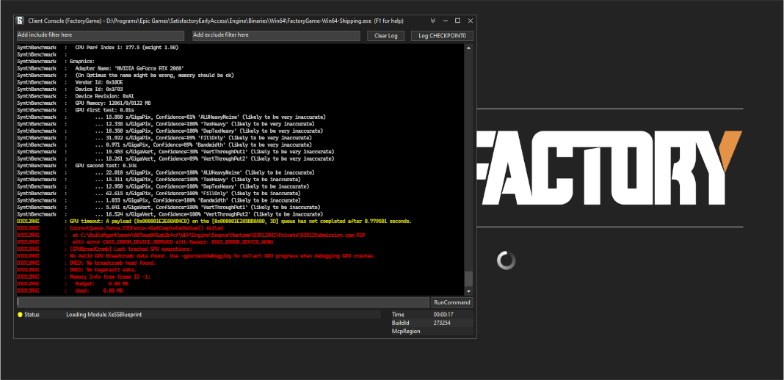Focus the include filter field
Viewport: 784px width, 380px height.
(101, 35)
